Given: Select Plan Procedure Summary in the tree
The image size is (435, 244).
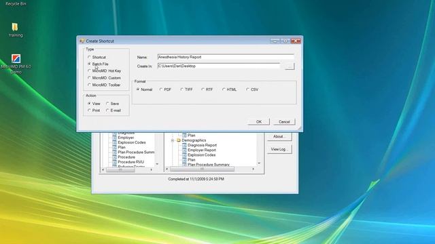Looking at the screenshot, I should point(209,164).
